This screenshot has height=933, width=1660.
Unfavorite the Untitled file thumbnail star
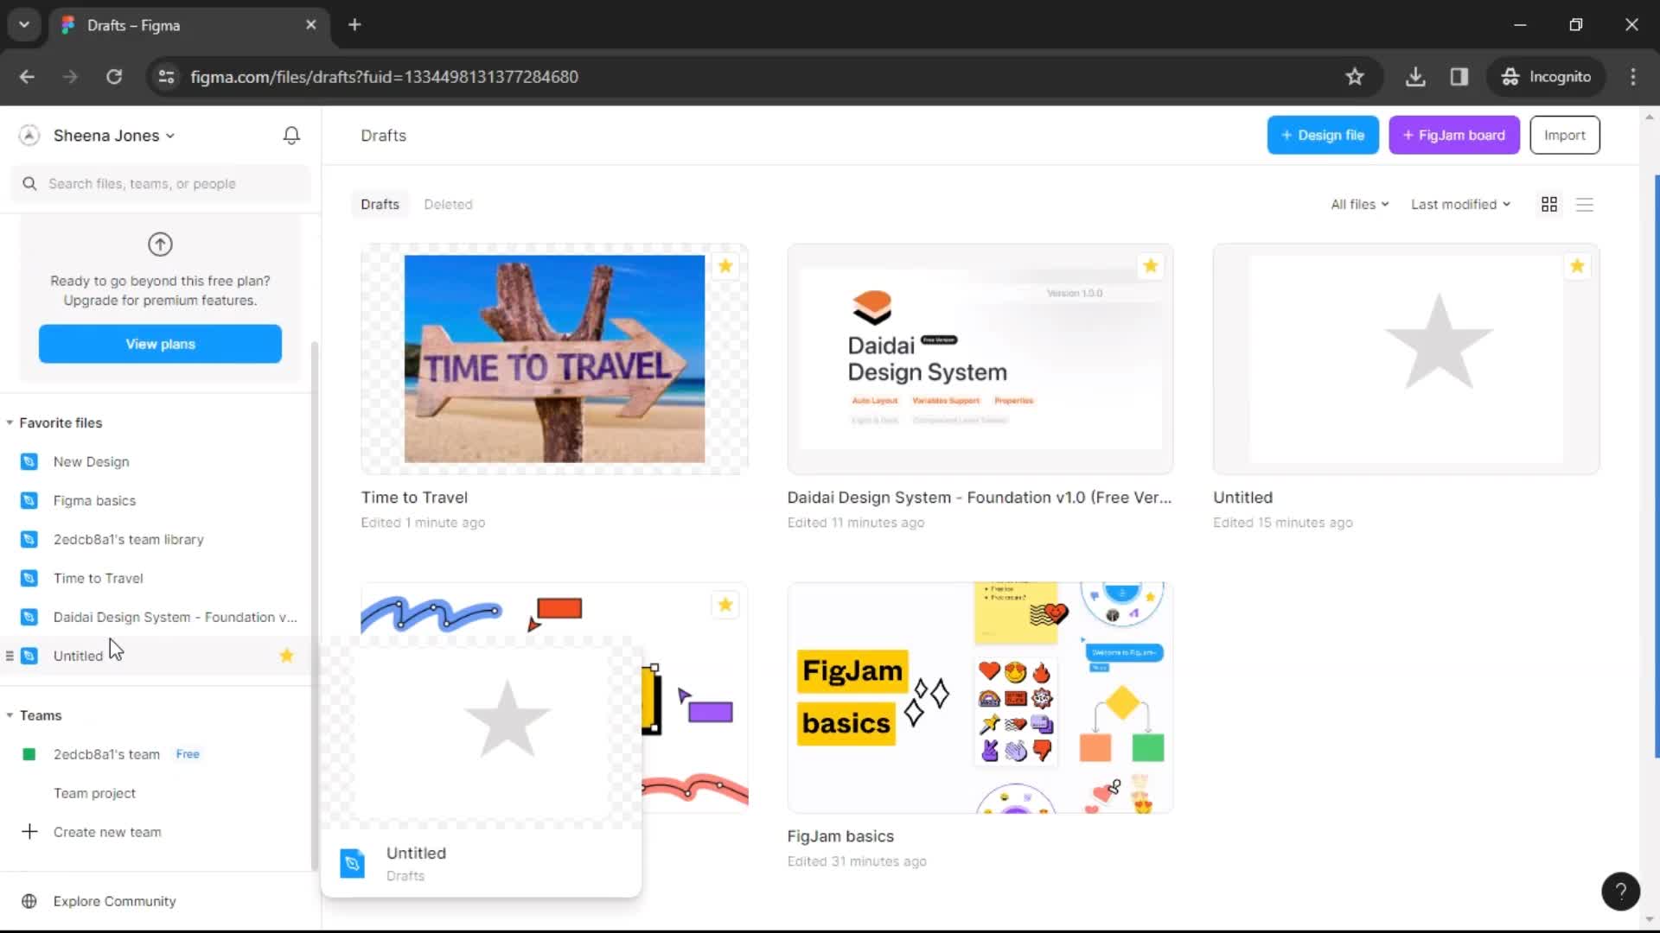[x=1577, y=266]
